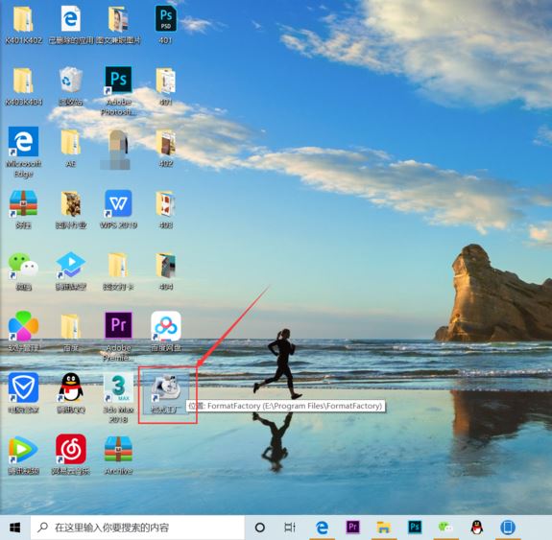This screenshot has width=552, height=540.
Task: Open File Explorer from the taskbar
Action: 383,528
